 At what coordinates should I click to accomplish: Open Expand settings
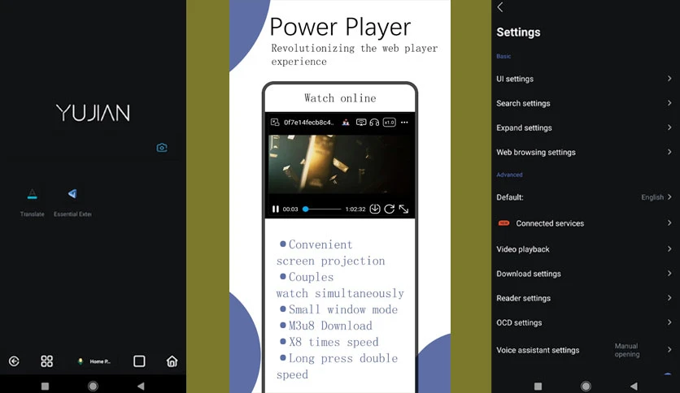click(584, 127)
